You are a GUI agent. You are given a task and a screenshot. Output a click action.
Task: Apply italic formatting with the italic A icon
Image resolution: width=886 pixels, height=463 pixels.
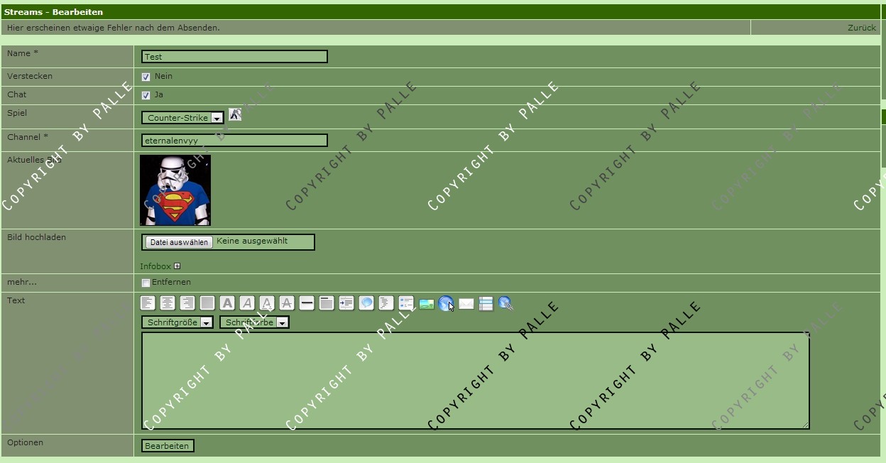(x=247, y=303)
